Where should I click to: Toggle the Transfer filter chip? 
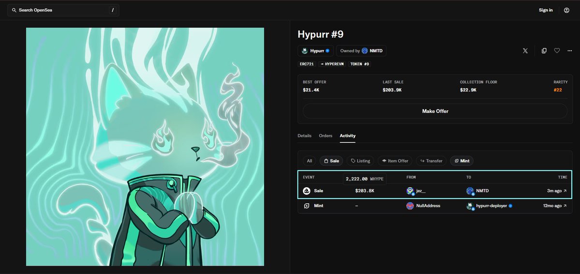431,161
